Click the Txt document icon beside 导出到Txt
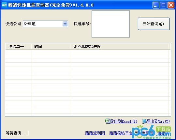This screenshot has height=140, width=176. tap(144, 121)
